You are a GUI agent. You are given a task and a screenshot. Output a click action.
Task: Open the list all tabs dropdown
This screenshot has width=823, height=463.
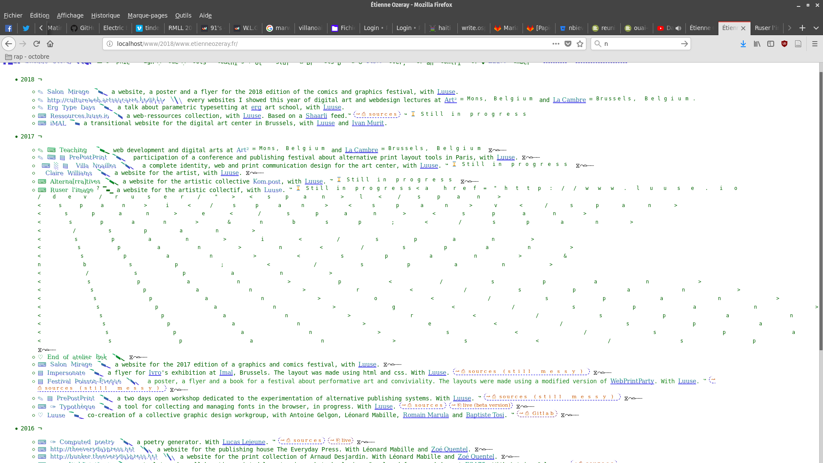point(816,28)
